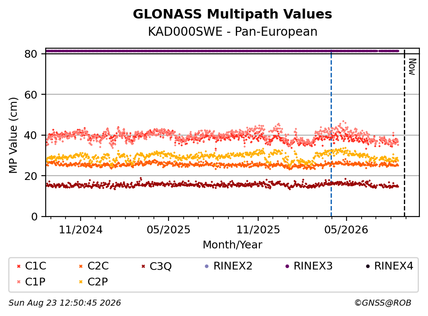Viewport: 428px width, 316px height.
Task: Click the 05/2026 x-axis tick label
Action: 346,230
